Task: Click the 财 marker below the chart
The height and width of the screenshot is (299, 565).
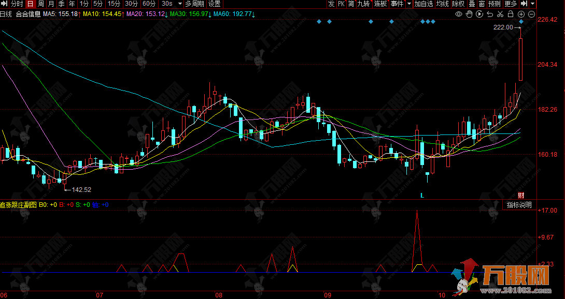Action: click(x=521, y=195)
